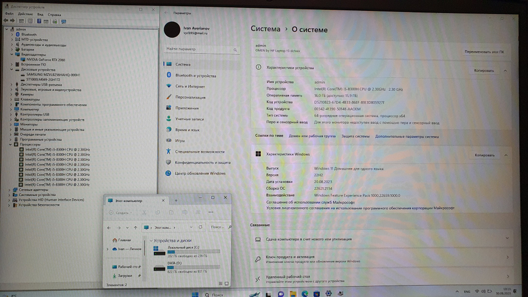Expand the Bluetooth node in Device Manager
Screen dimensions: 528x297
coord(12,34)
